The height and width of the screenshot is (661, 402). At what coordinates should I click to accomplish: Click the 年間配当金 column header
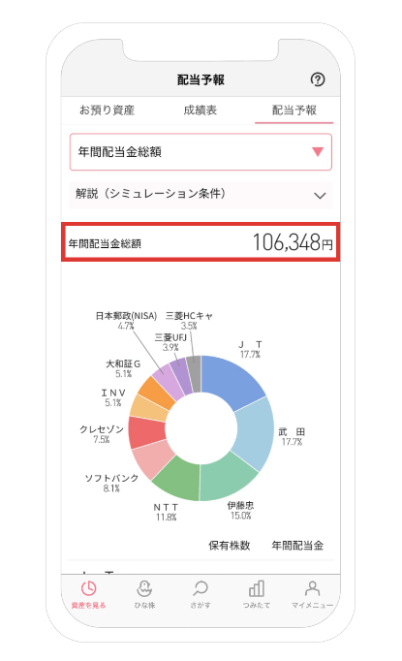click(297, 546)
